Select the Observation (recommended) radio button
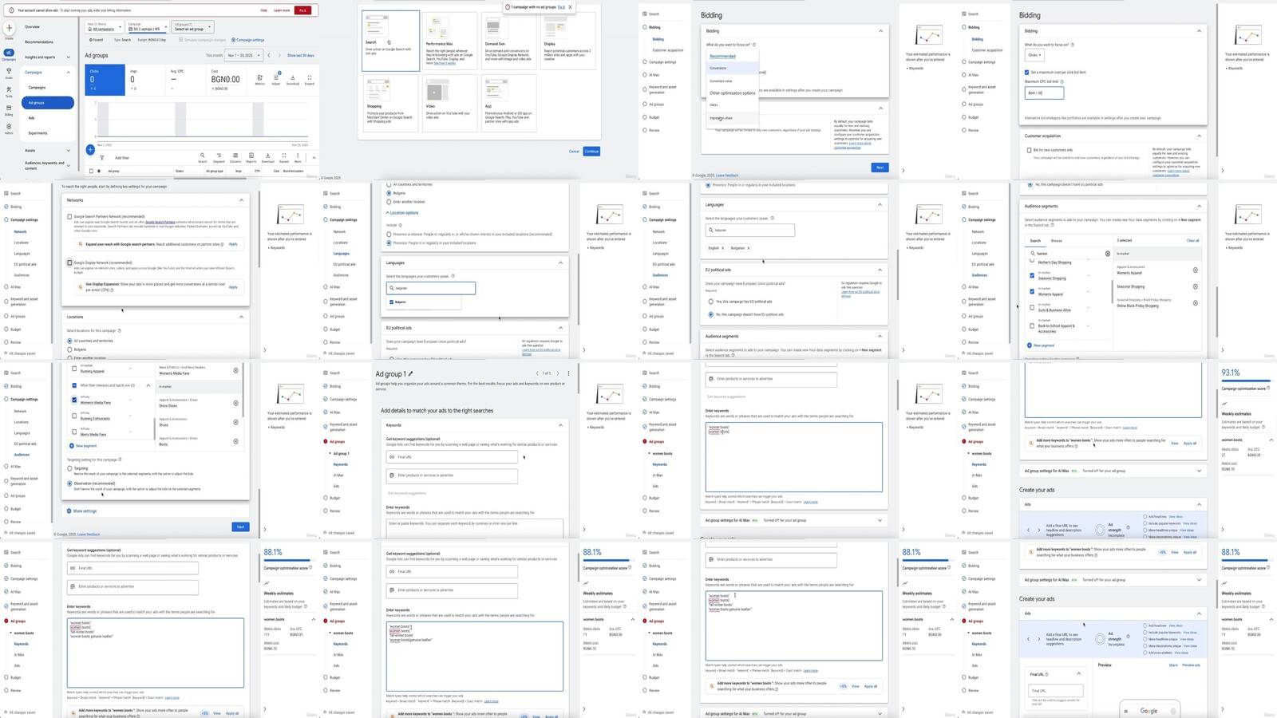This screenshot has width=1277, height=718. pyautogui.click(x=69, y=483)
